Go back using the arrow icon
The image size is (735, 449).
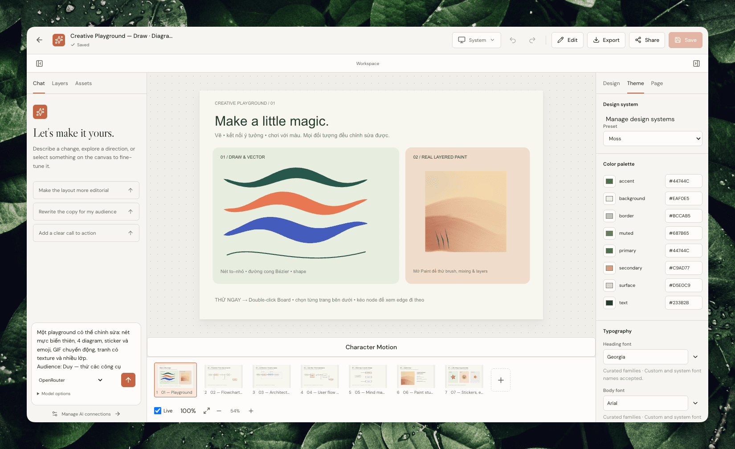click(x=39, y=40)
